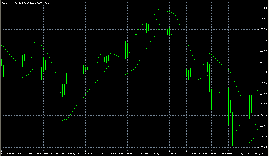Select the 6 May 11:30 time label
The height and width of the screenshot is (156, 269).
click(42, 153)
